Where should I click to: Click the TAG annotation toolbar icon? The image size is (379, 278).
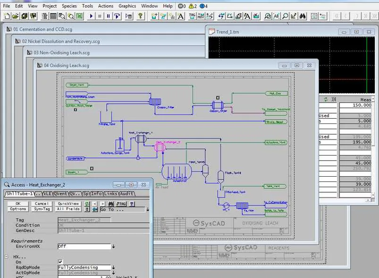(192, 16)
